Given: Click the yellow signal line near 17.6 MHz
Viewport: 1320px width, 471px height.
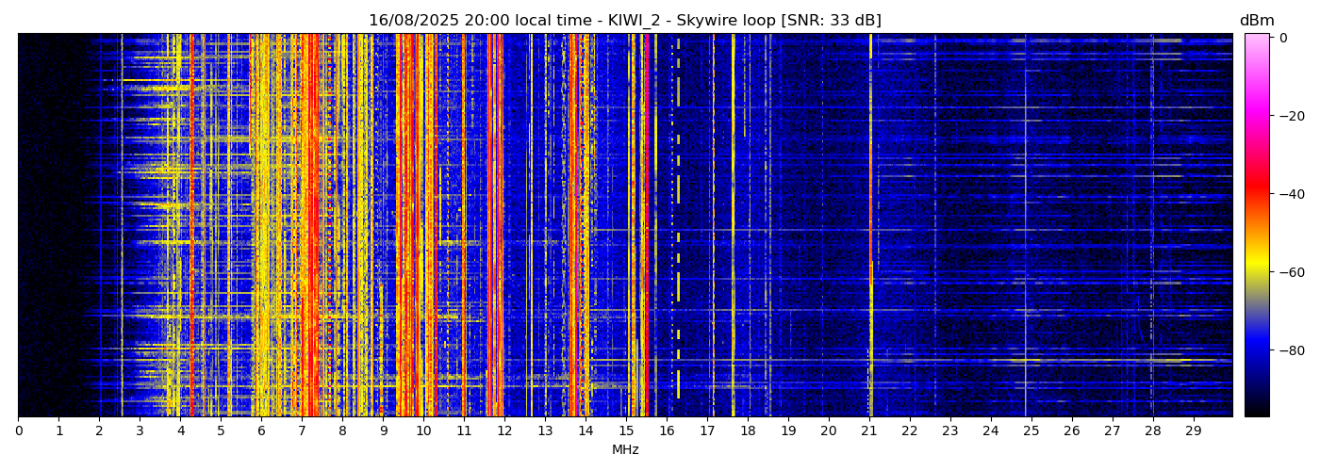Looking at the screenshot, I should [733, 224].
